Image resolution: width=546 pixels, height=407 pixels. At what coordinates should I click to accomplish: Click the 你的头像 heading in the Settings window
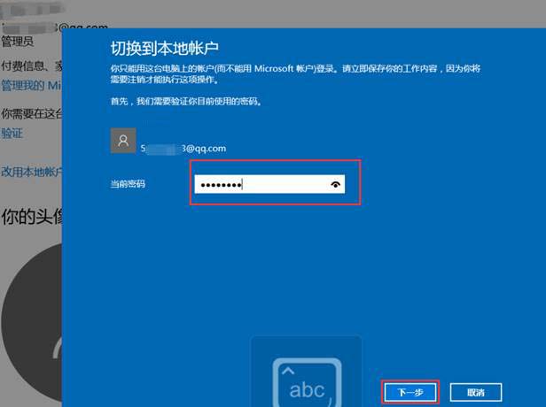coord(32,217)
